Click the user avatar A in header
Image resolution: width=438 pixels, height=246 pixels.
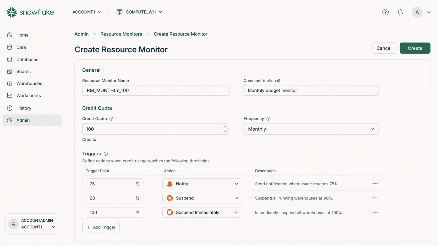pyautogui.click(x=417, y=12)
